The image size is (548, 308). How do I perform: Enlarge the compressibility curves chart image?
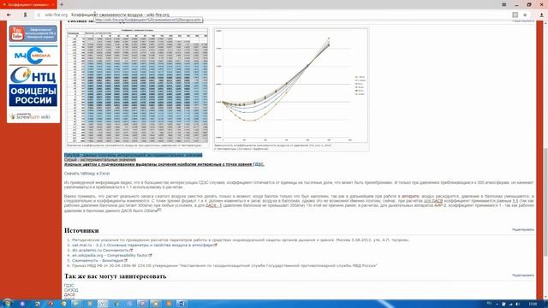click(x=291, y=86)
